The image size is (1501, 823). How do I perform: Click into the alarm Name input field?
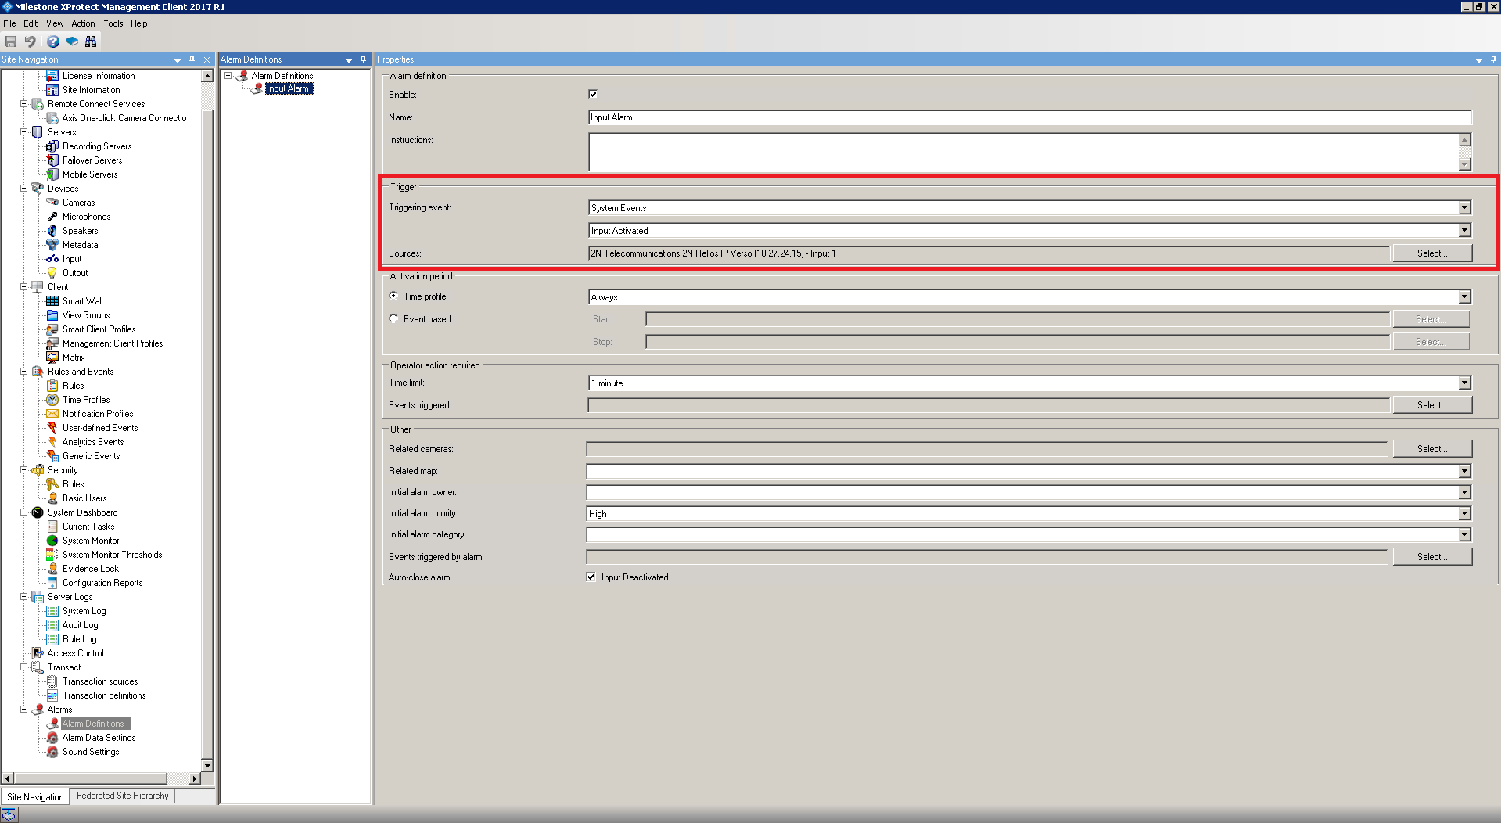[1029, 117]
